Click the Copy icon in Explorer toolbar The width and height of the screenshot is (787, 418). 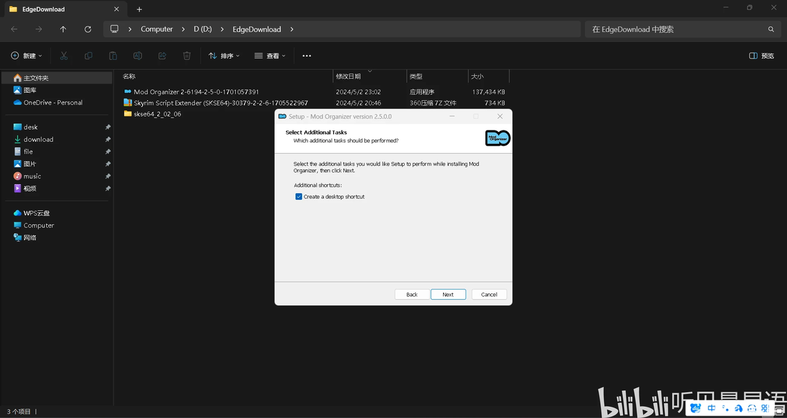click(88, 55)
